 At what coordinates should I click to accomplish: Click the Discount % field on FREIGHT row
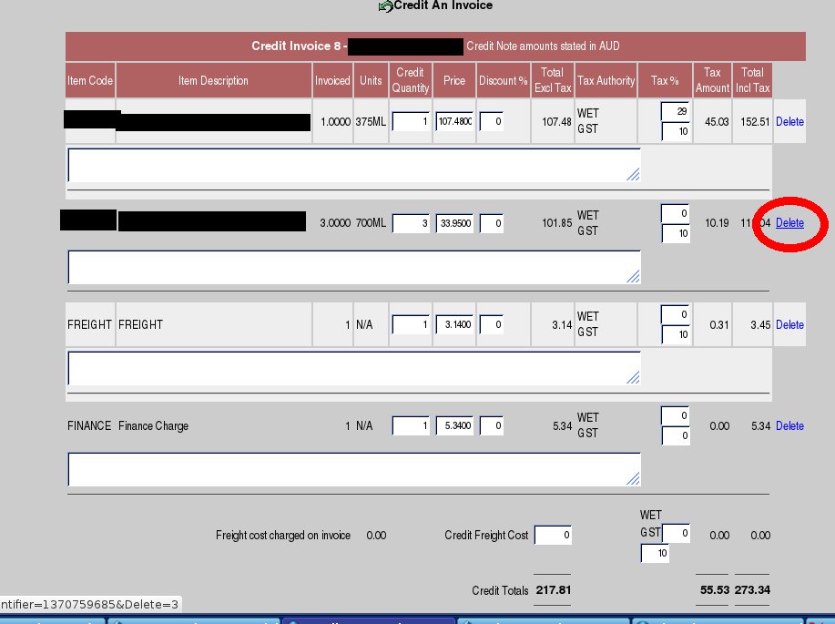tap(491, 325)
